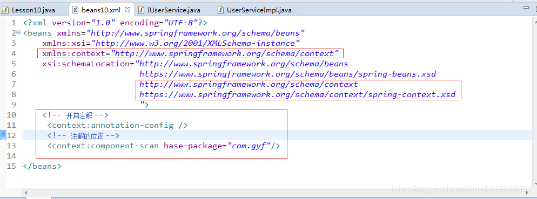This screenshot has width=537, height=199.
Task: Click the context:annotation-config tag
Action: click(x=118, y=126)
